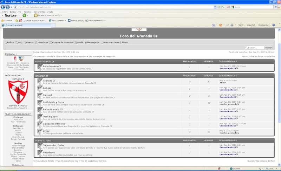Click the Read mail envelope icon
The height and width of the screenshot is (171, 281).
pyautogui.click(x=227, y=25)
